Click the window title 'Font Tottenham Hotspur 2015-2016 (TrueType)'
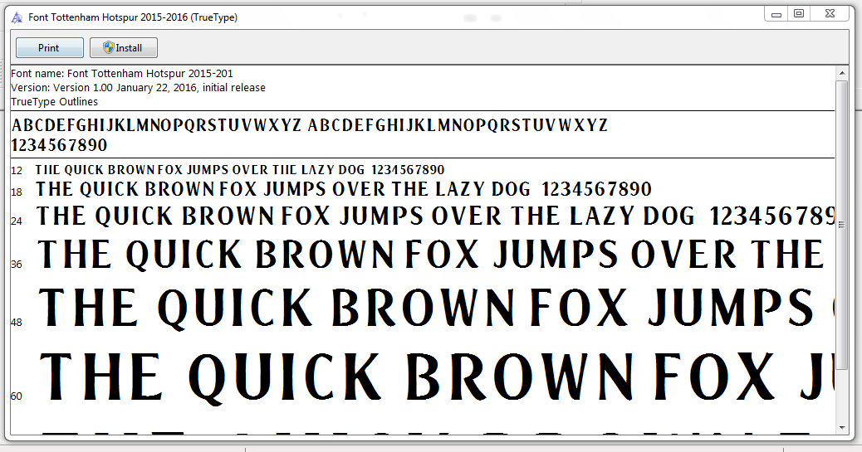The image size is (862, 452). 133,17
